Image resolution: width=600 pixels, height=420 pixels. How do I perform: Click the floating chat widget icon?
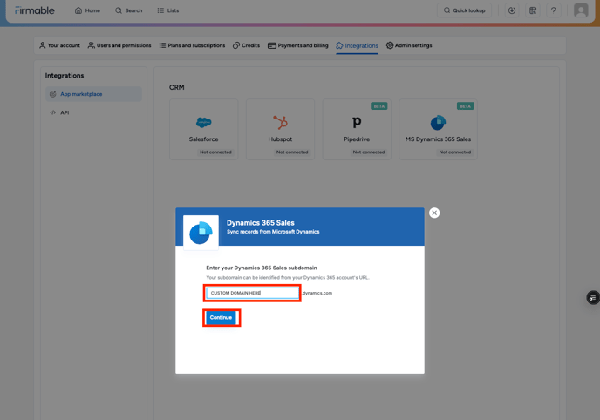[593, 298]
